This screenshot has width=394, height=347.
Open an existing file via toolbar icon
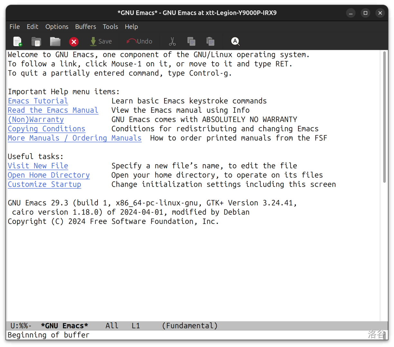pyautogui.click(x=36, y=41)
